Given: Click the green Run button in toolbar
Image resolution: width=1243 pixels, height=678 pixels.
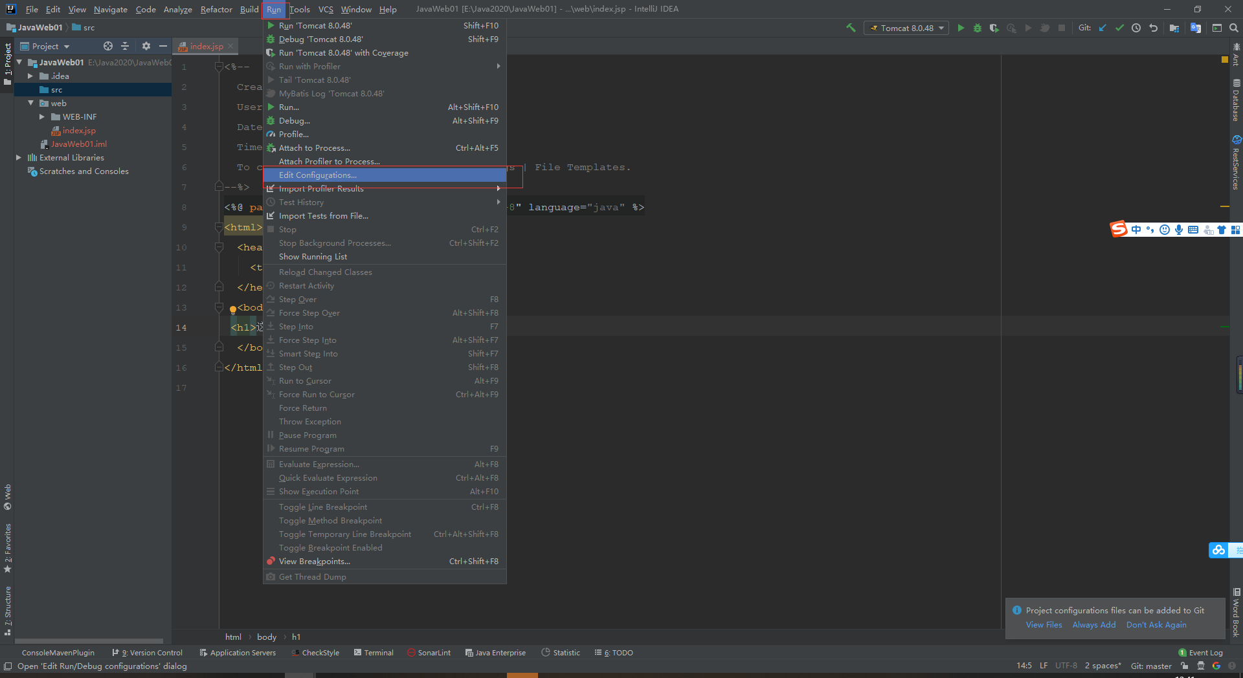Looking at the screenshot, I should pyautogui.click(x=961, y=28).
